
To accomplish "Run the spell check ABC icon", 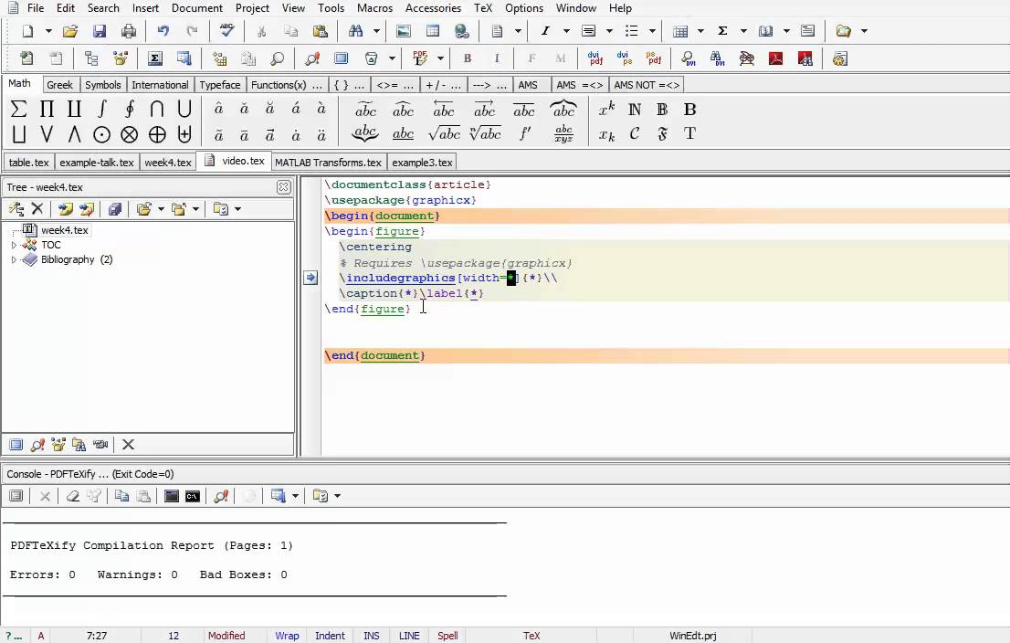I will pos(226,31).
